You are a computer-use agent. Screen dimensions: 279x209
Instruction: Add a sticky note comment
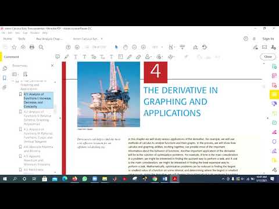pyautogui.click(x=58, y=57)
